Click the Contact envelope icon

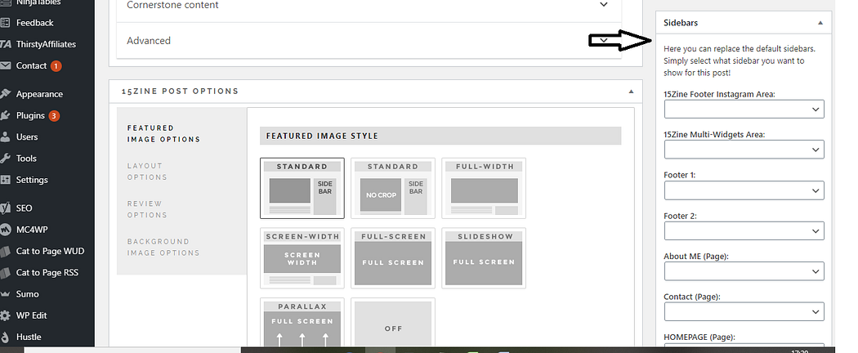point(5,65)
